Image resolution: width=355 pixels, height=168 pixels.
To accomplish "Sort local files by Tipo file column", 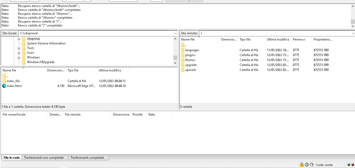I will [81, 70].
